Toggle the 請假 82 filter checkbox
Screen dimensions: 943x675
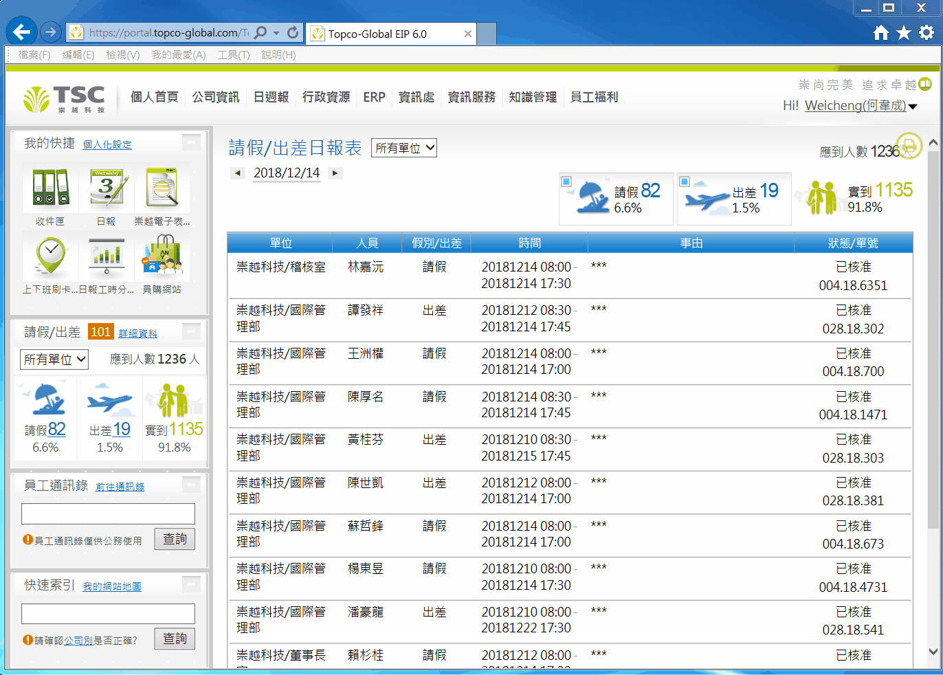pos(566,181)
